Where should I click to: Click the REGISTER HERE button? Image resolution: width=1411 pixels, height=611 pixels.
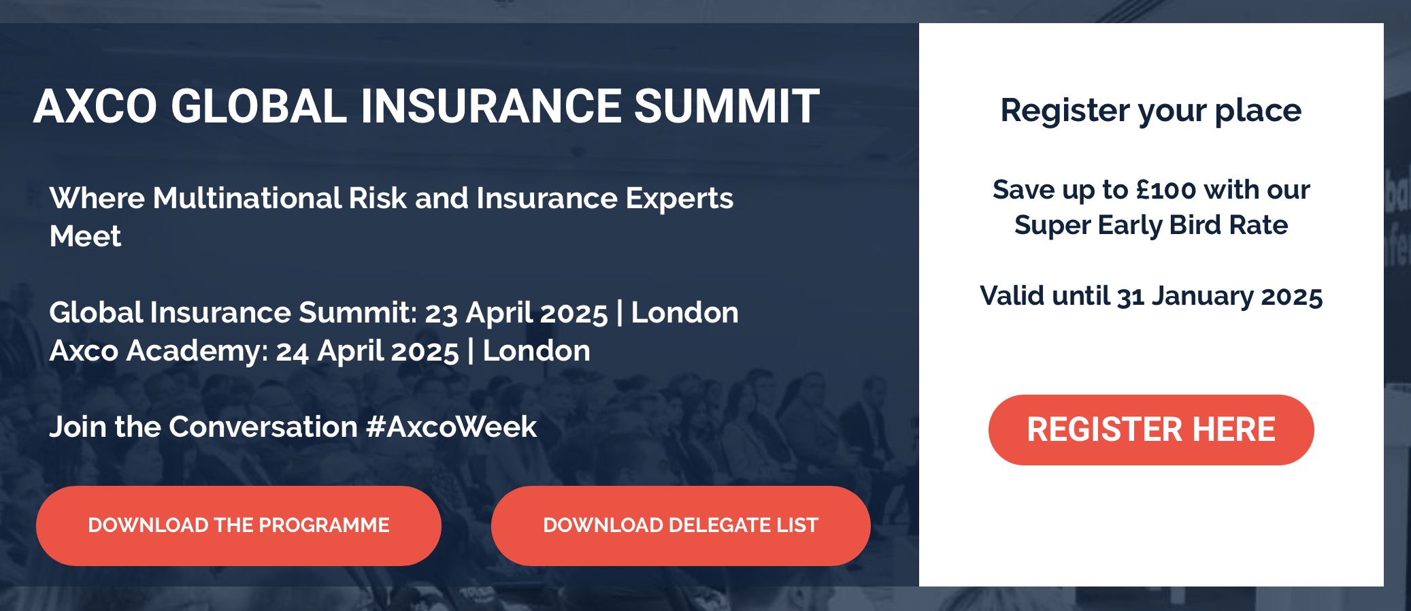point(1152,429)
